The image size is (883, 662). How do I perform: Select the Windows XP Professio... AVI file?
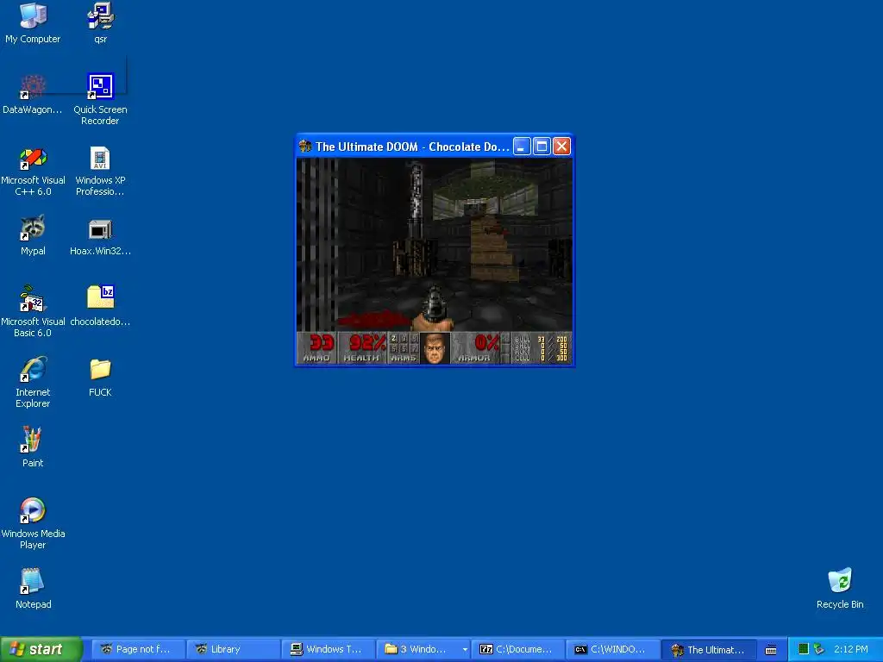[x=100, y=170]
